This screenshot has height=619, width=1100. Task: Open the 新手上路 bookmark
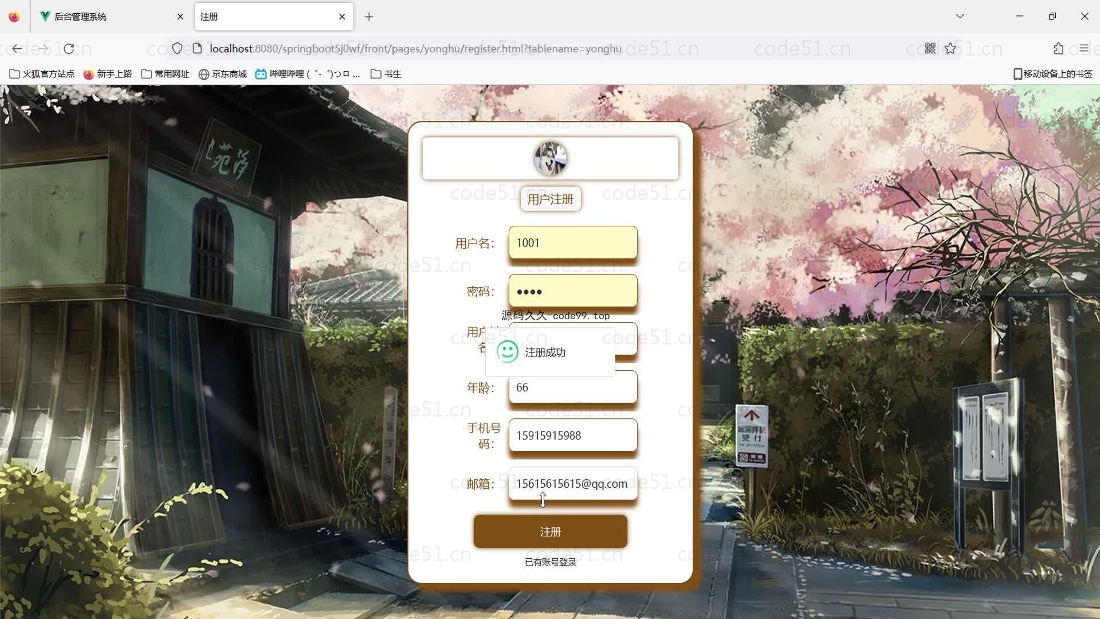tap(108, 74)
